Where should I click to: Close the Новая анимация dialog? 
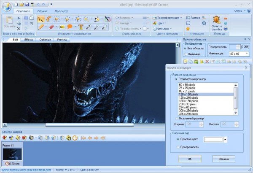(246, 68)
